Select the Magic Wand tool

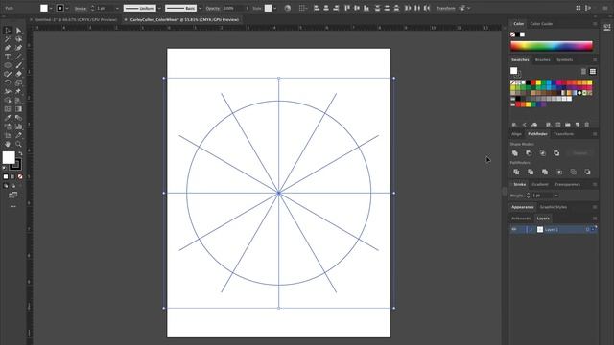(8, 39)
